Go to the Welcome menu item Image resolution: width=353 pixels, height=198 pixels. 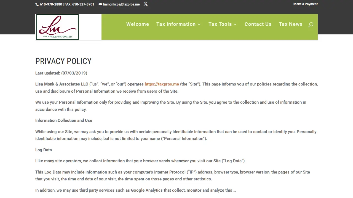[x=138, y=24]
